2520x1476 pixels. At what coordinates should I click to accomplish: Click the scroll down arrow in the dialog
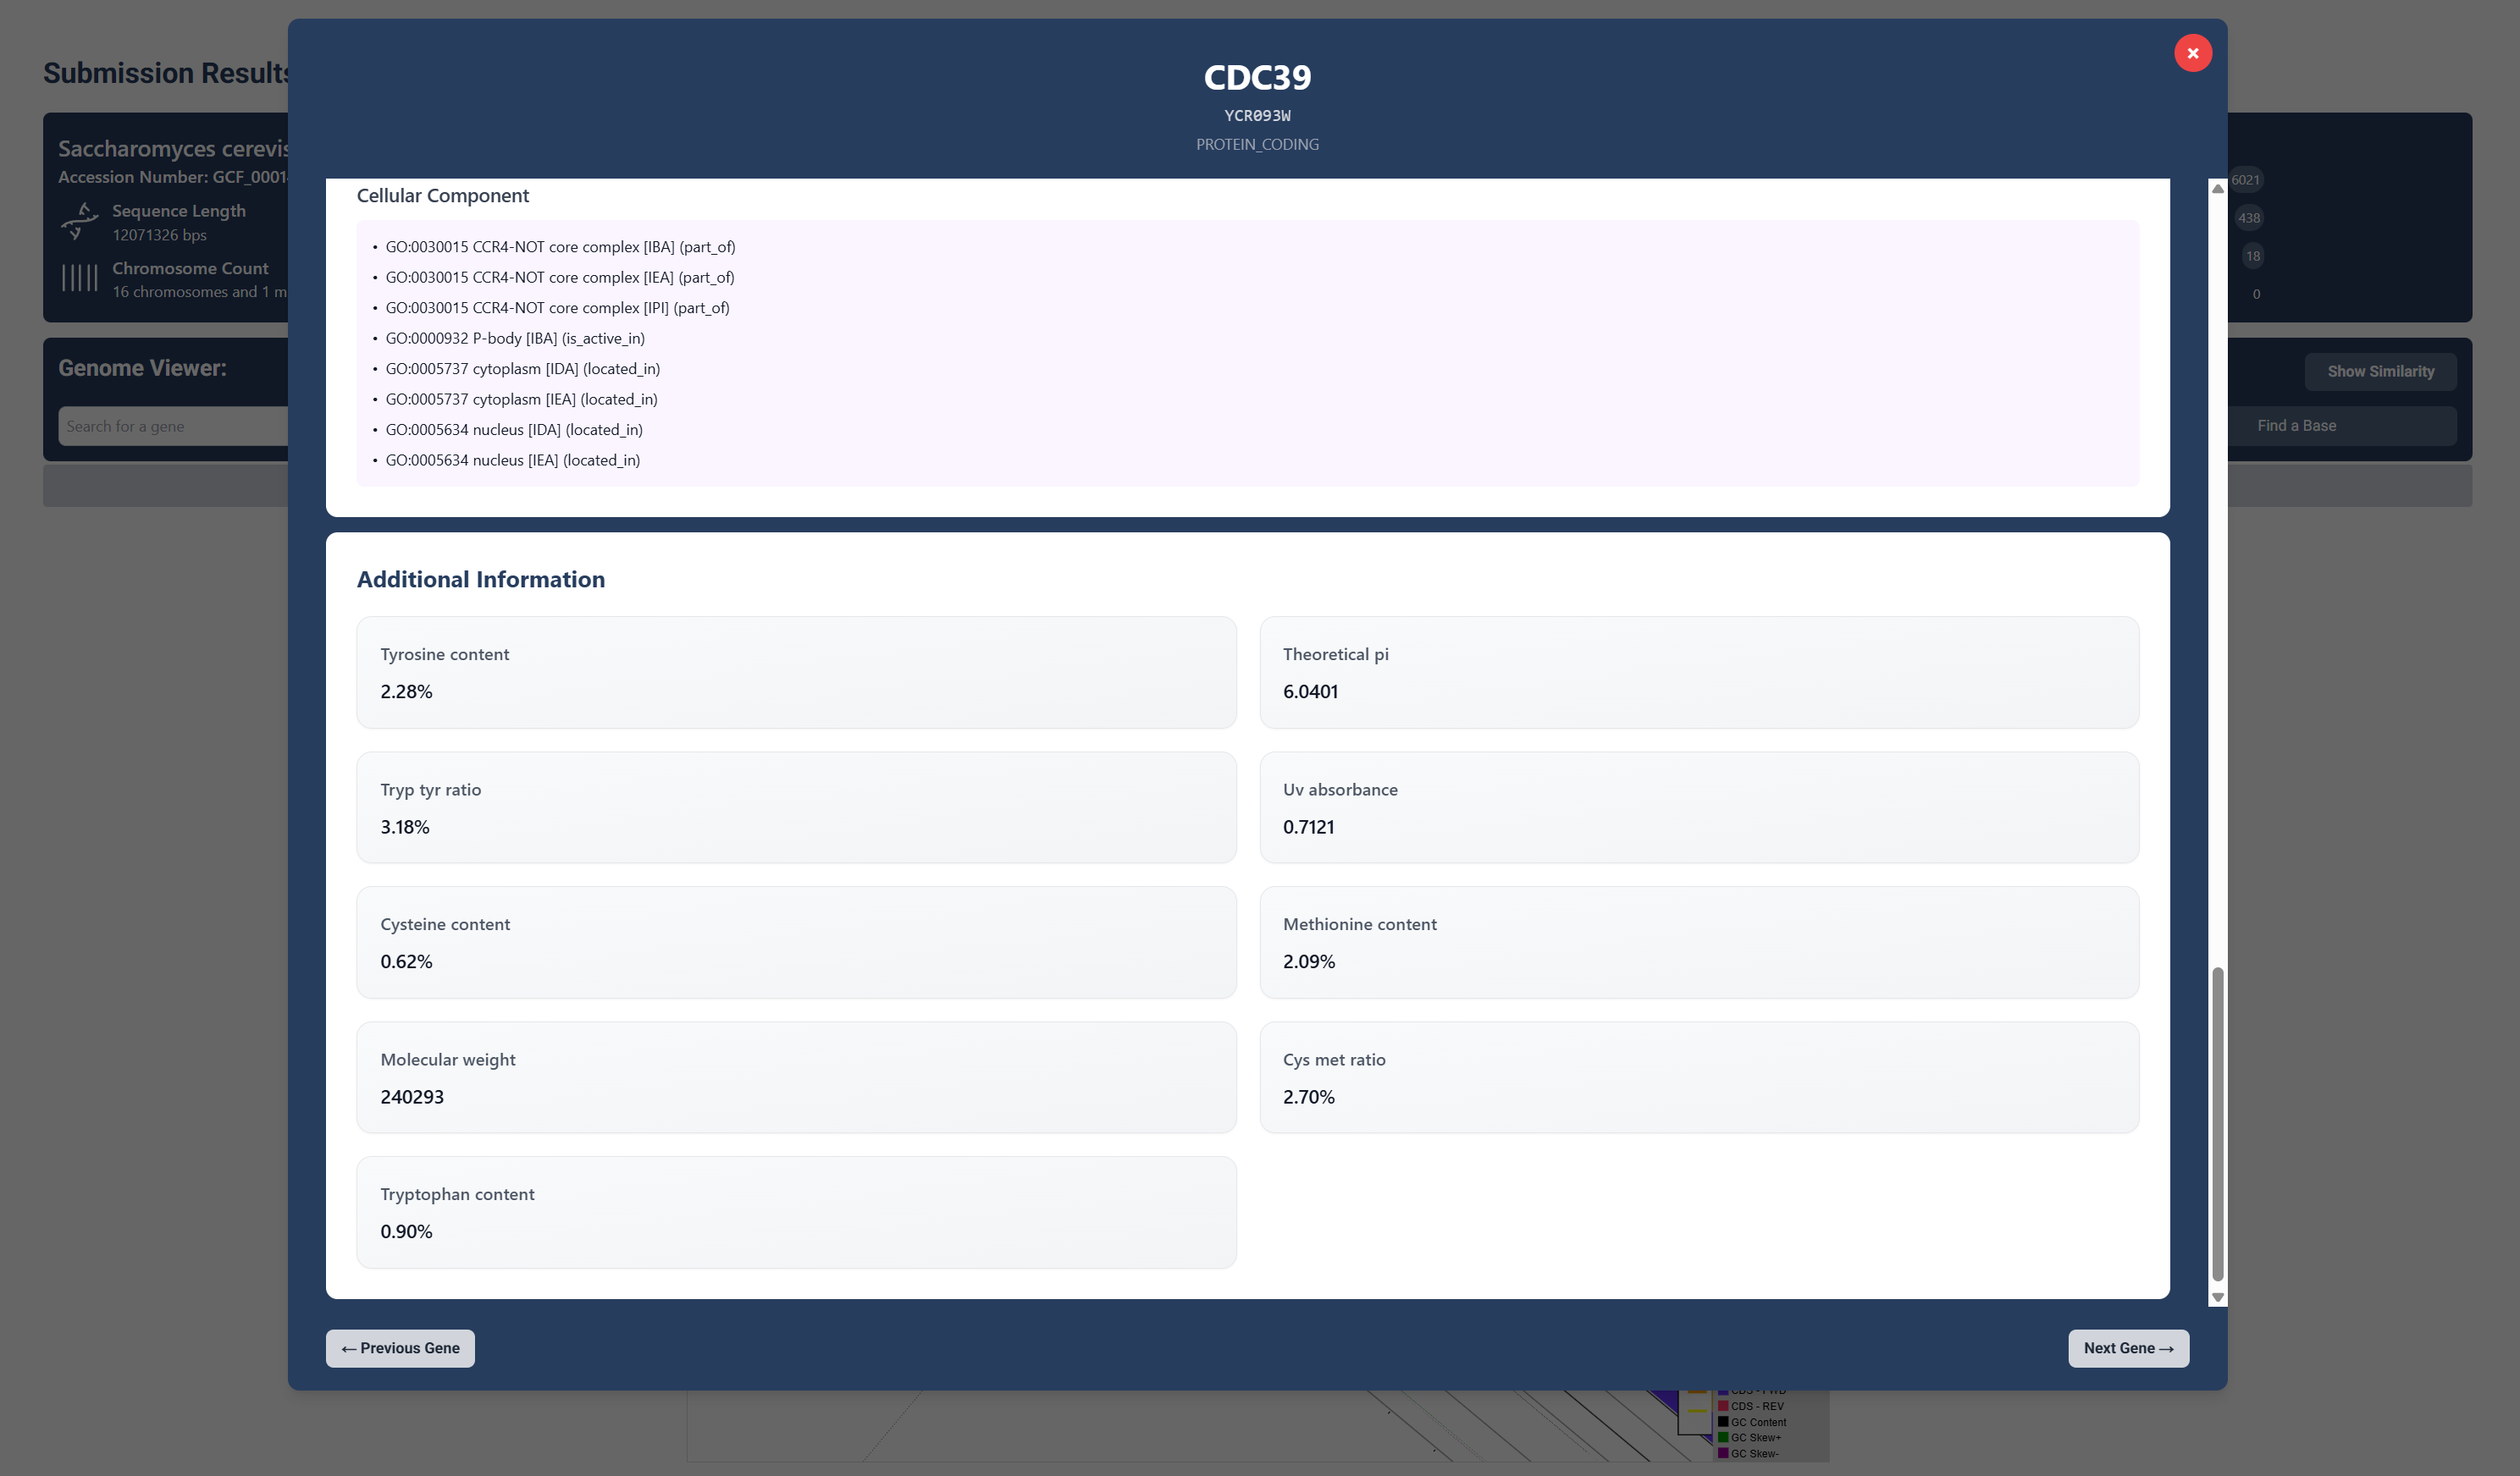pos(2217,1297)
